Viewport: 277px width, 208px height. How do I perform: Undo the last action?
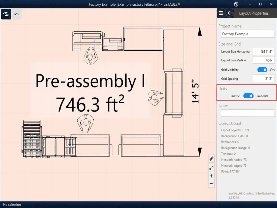[x=17, y=14]
